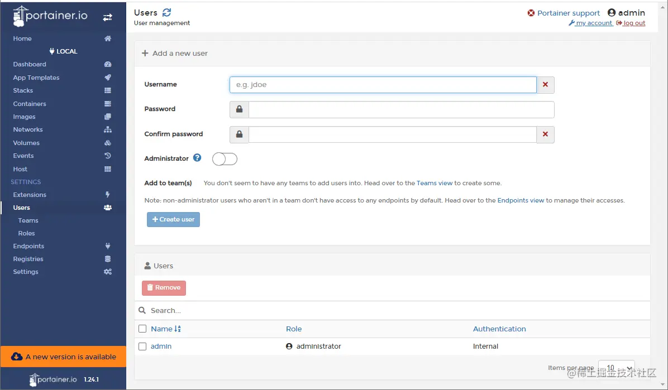Open the Items per page dropdown

[x=617, y=368]
